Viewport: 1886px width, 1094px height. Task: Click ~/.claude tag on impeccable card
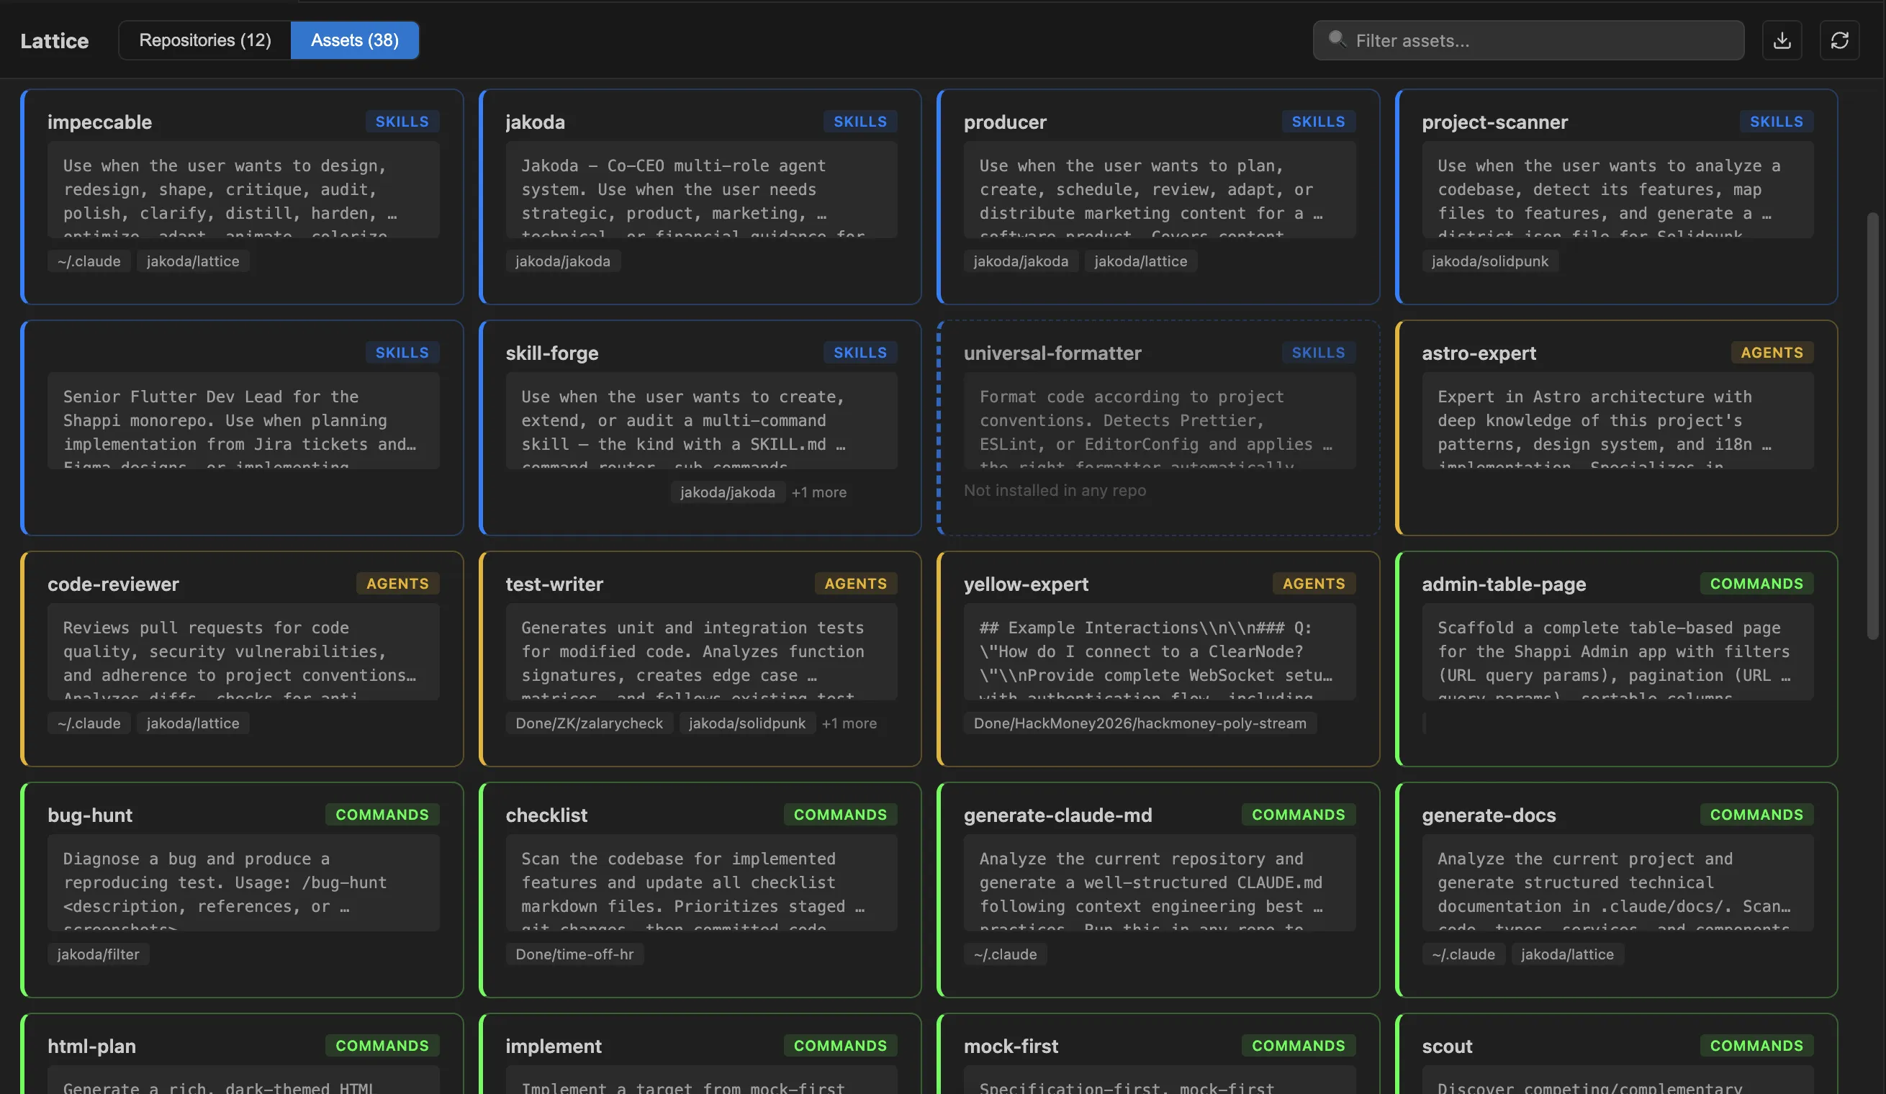[x=89, y=261]
